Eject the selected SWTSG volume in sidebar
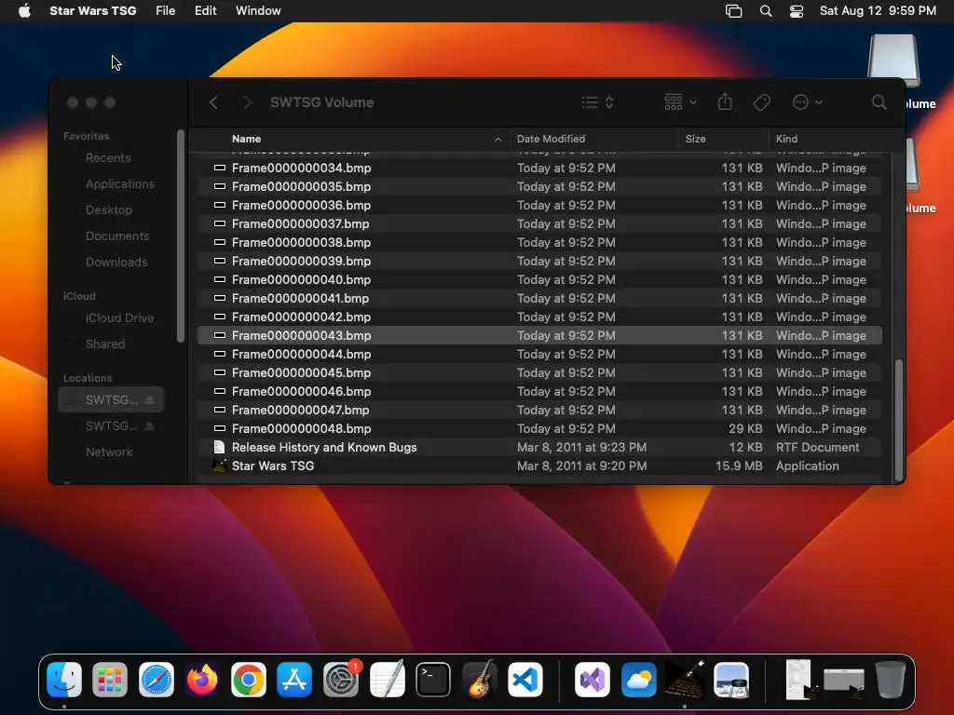Screen dimensions: 954x715 tap(150, 399)
